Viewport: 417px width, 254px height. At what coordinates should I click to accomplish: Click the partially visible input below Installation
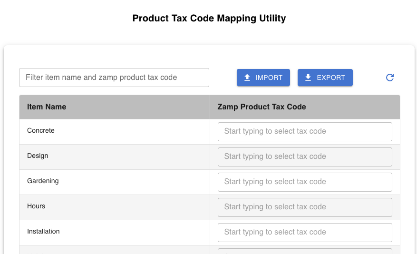point(305,251)
